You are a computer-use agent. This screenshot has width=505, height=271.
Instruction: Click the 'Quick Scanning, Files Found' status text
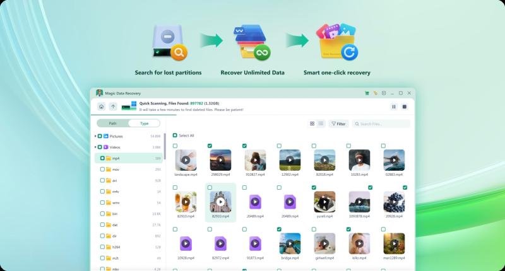coord(164,103)
